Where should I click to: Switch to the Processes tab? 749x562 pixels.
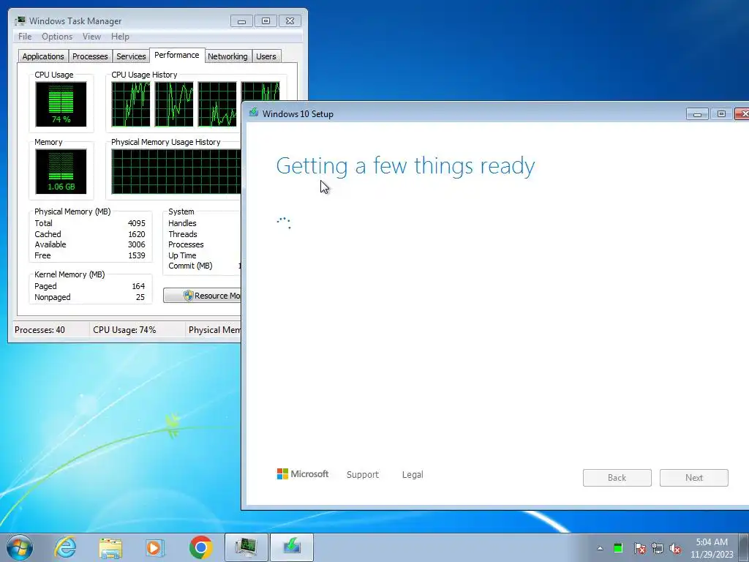pos(90,56)
